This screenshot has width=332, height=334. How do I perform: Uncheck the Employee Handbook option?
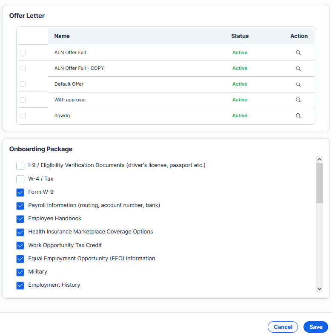click(x=20, y=219)
